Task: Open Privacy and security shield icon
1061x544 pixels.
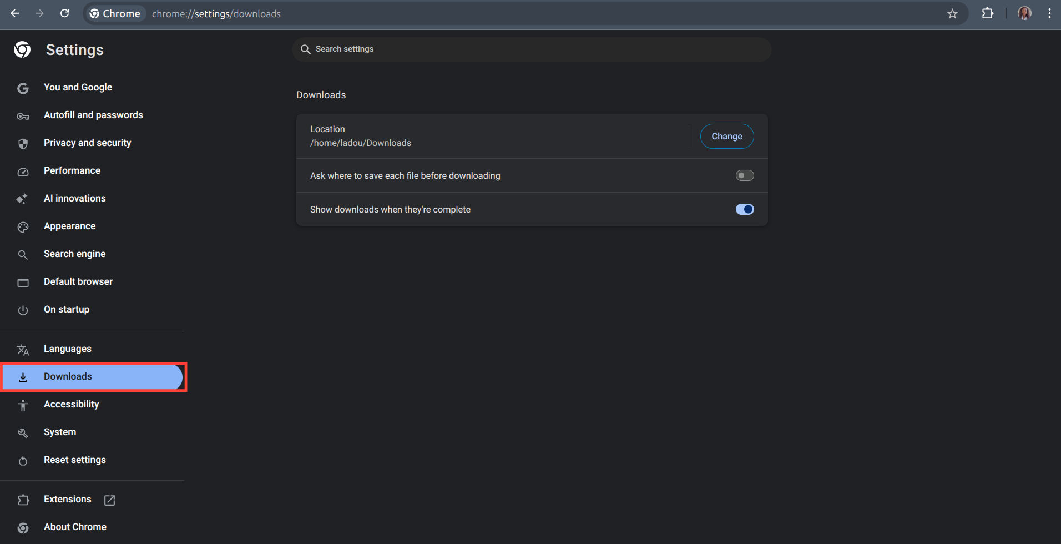Action: (x=23, y=144)
